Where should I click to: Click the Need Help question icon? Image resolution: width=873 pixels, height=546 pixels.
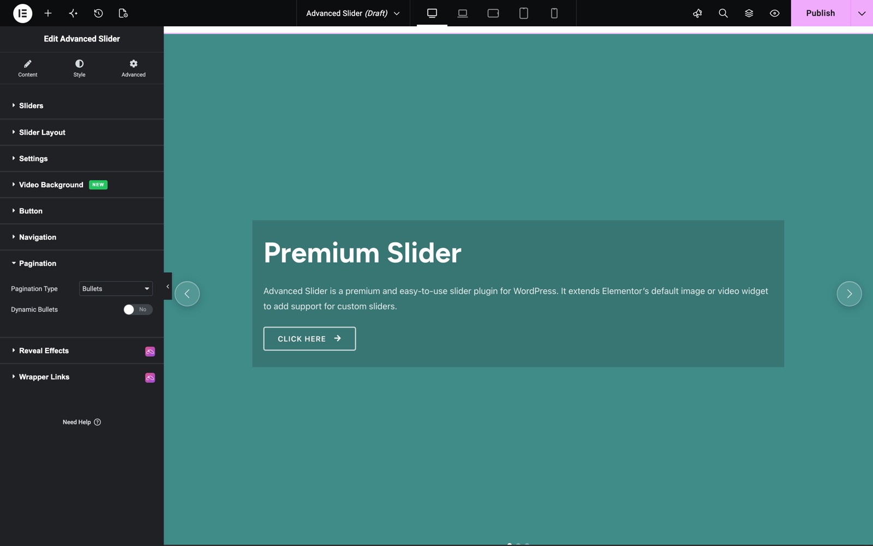click(97, 422)
